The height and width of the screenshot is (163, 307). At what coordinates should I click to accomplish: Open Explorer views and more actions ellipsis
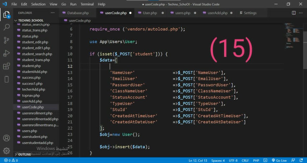click(x=53, y=13)
